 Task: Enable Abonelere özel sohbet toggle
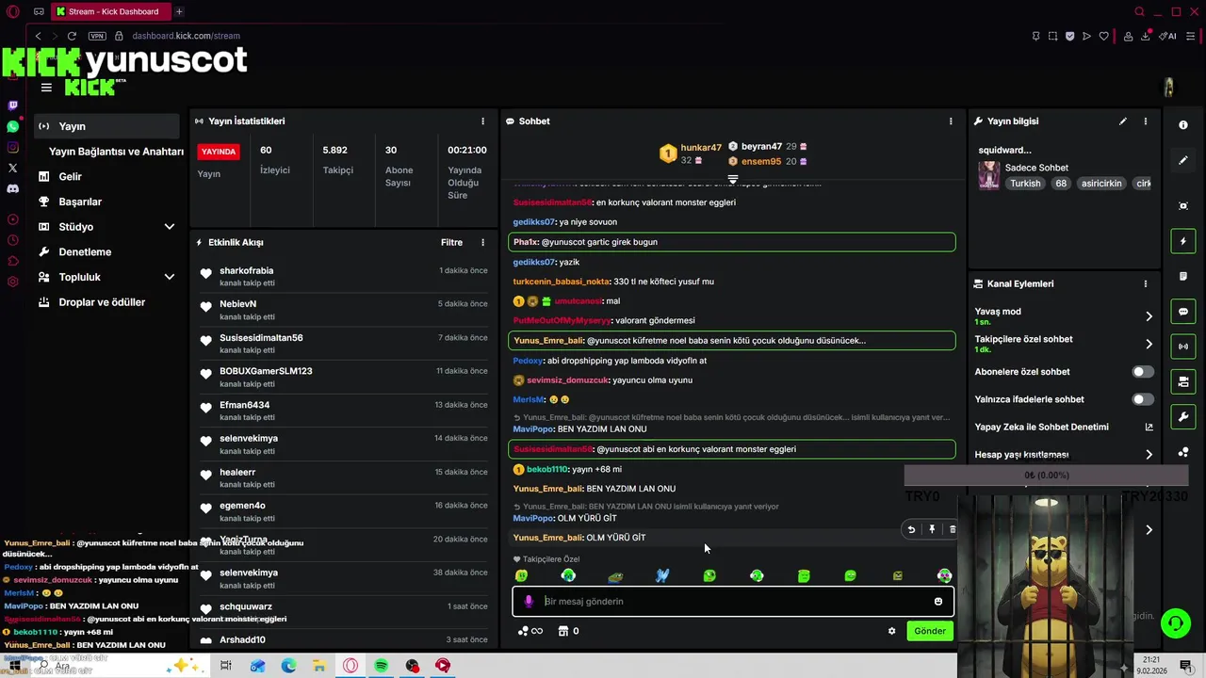pyautogui.click(x=1142, y=372)
